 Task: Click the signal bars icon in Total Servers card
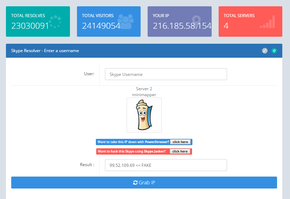pos(267,22)
